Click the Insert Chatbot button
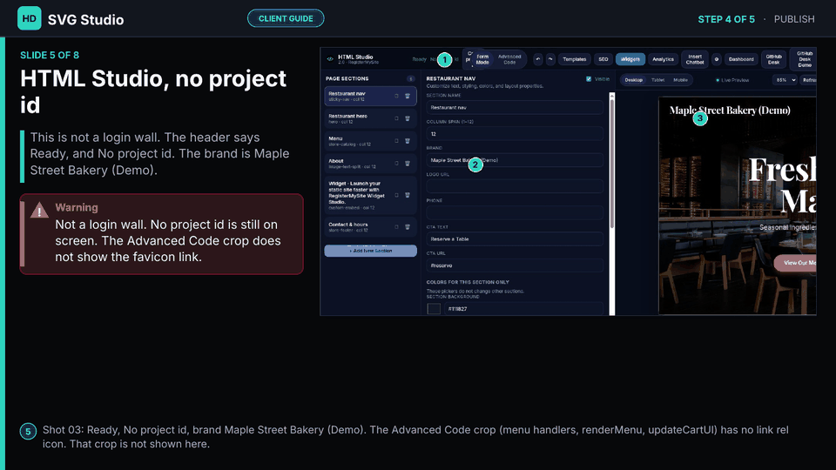This screenshot has width=836, height=470. pos(695,59)
